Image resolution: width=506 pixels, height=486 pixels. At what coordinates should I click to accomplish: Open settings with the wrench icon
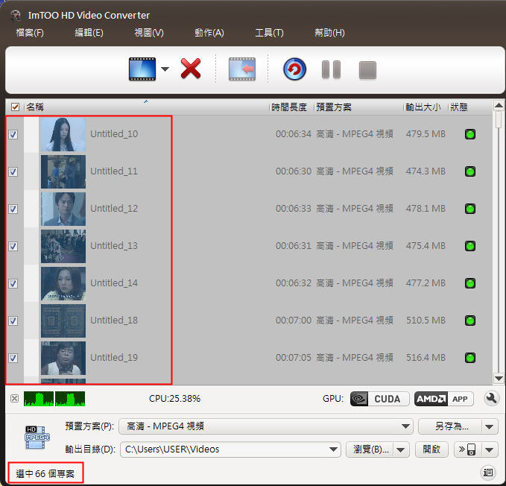pos(490,399)
